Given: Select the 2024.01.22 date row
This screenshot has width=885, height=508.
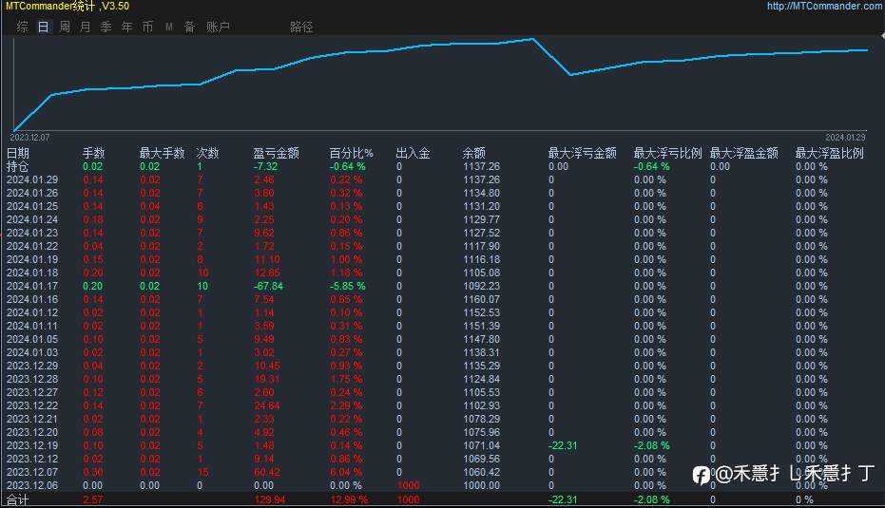Looking at the screenshot, I should pos(32,246).
